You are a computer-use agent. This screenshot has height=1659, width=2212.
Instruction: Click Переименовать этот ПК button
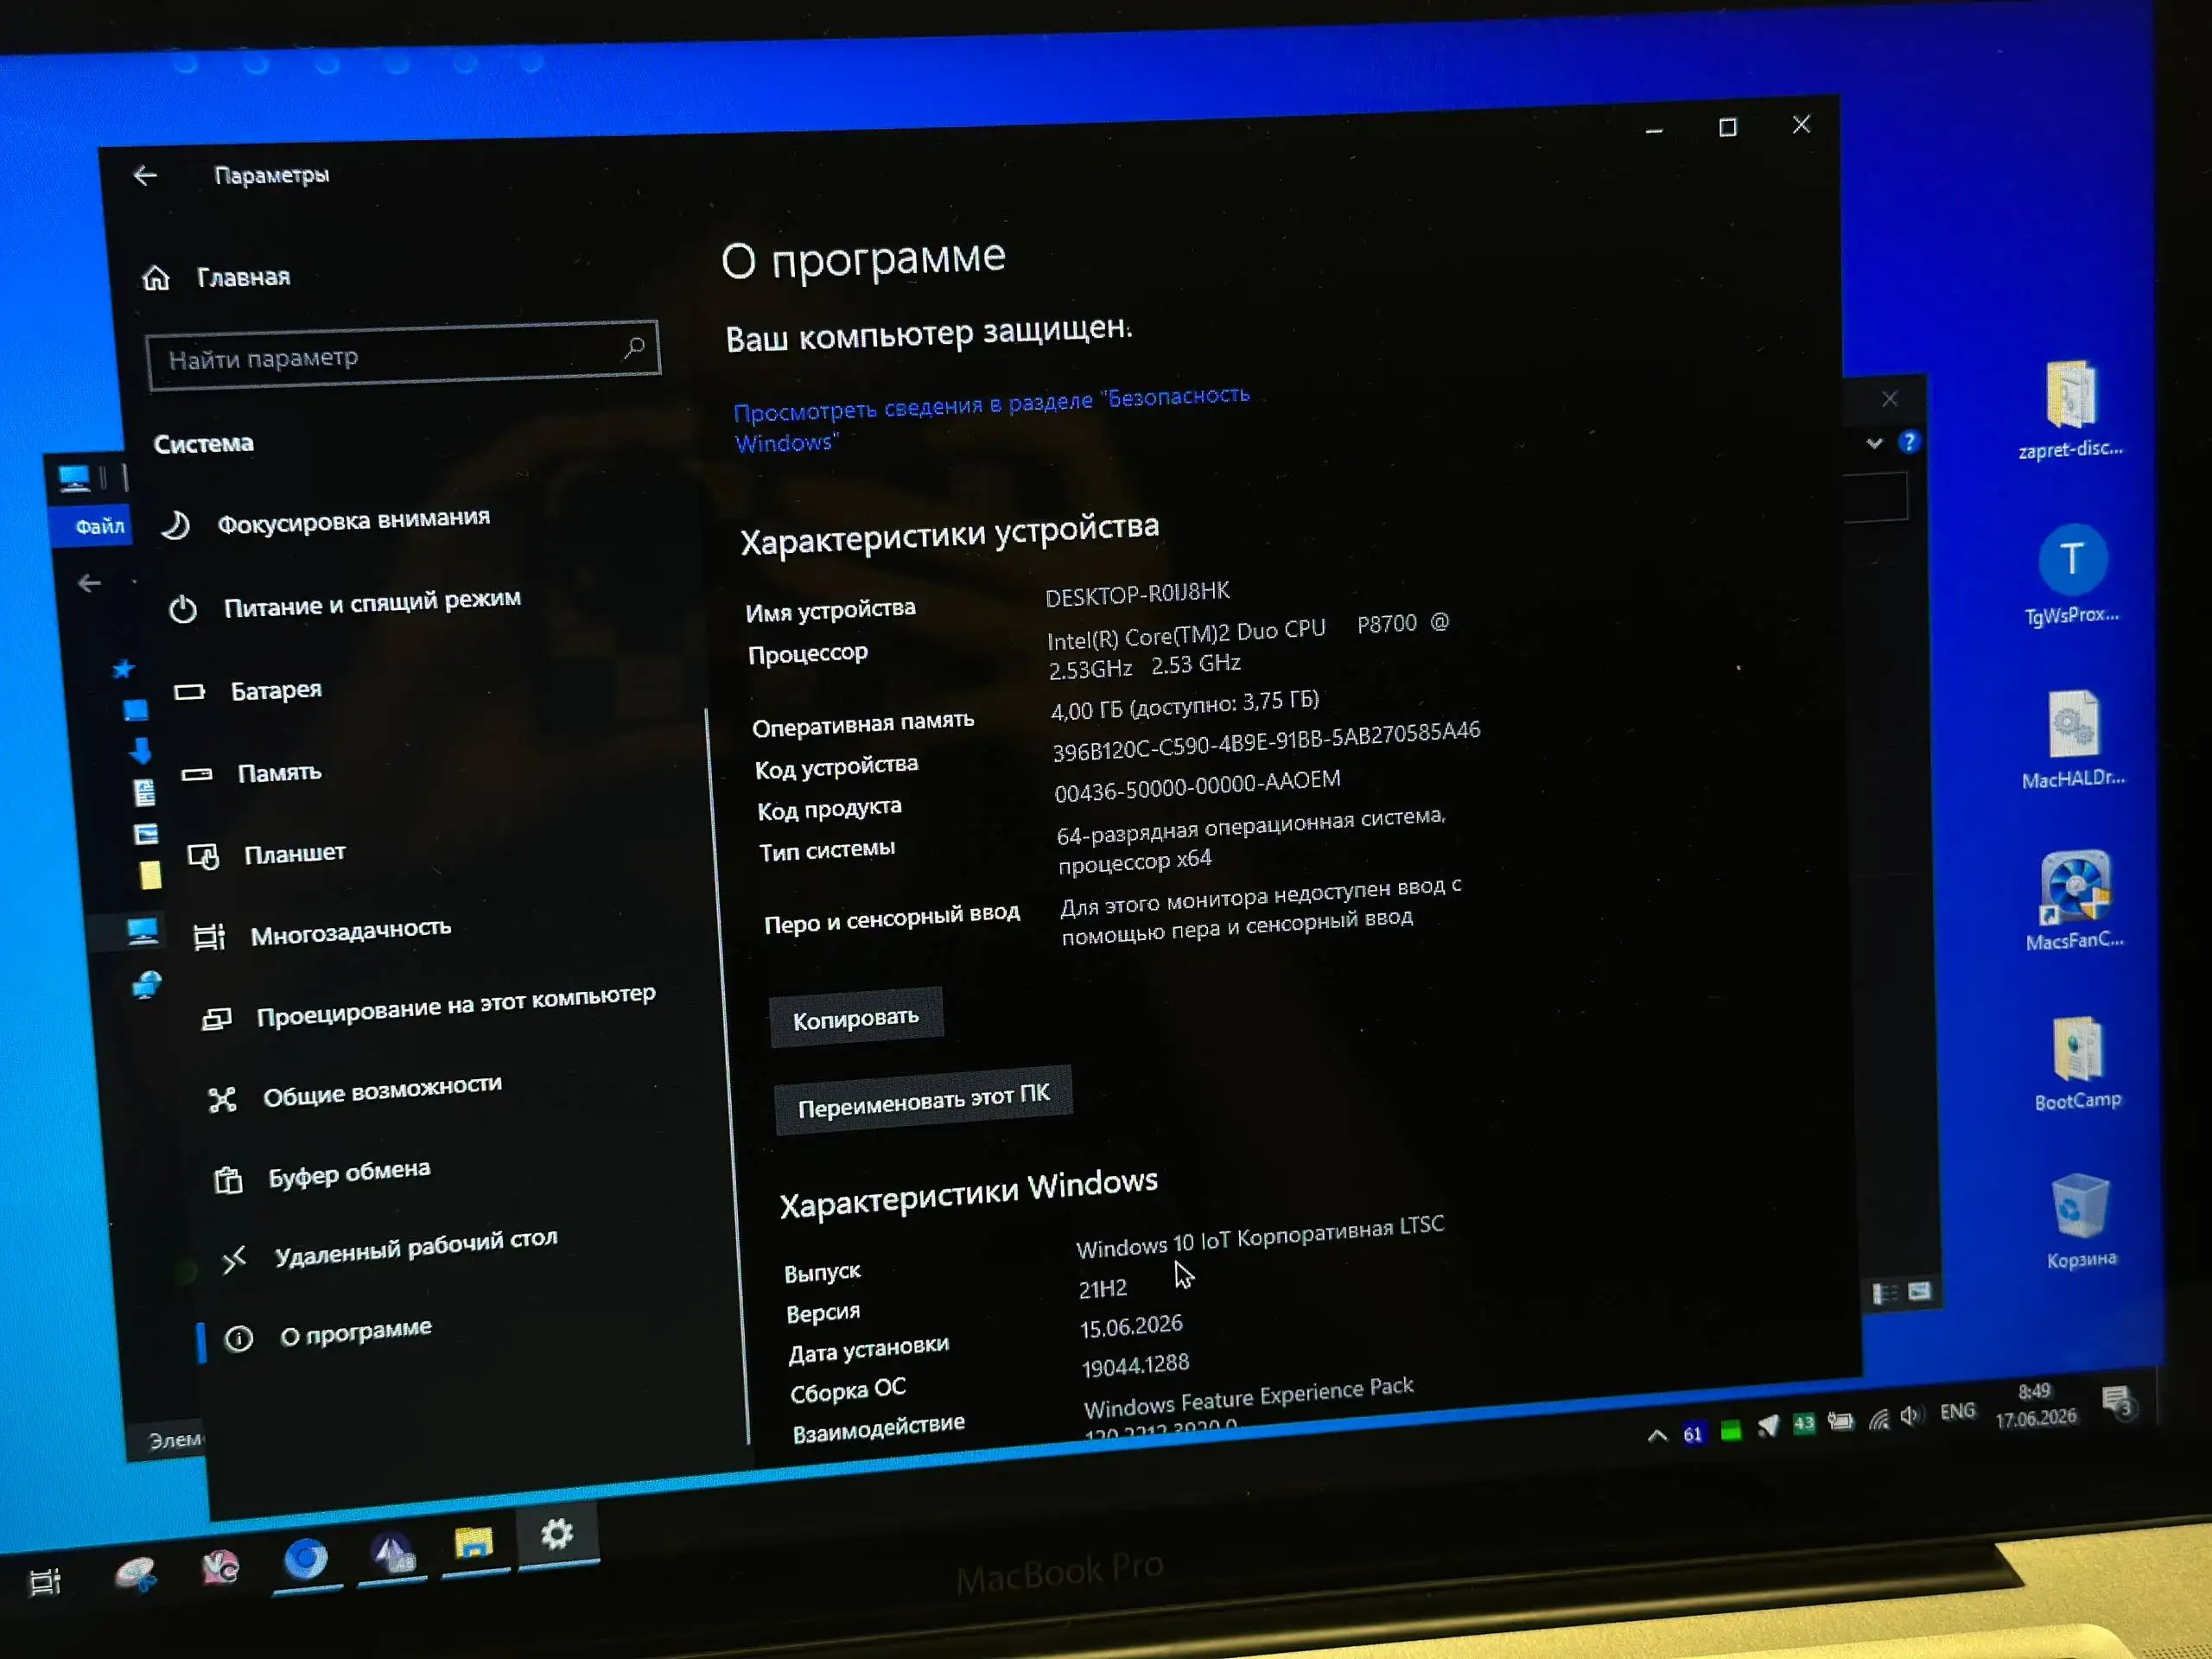(x=923, y=1100)
